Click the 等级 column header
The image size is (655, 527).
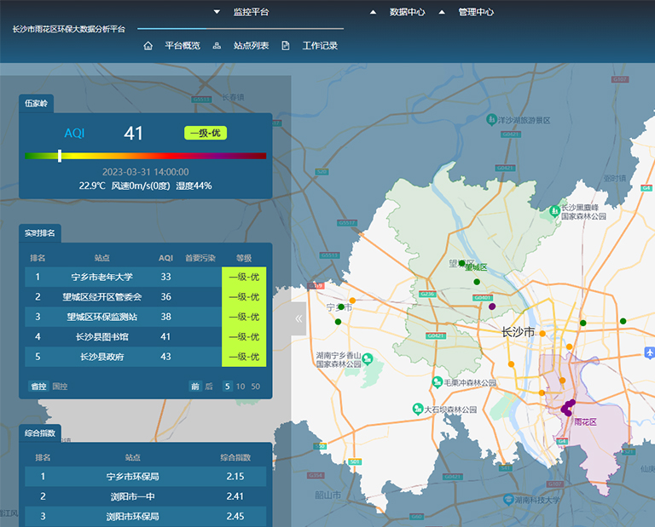(x=244, y=258)
